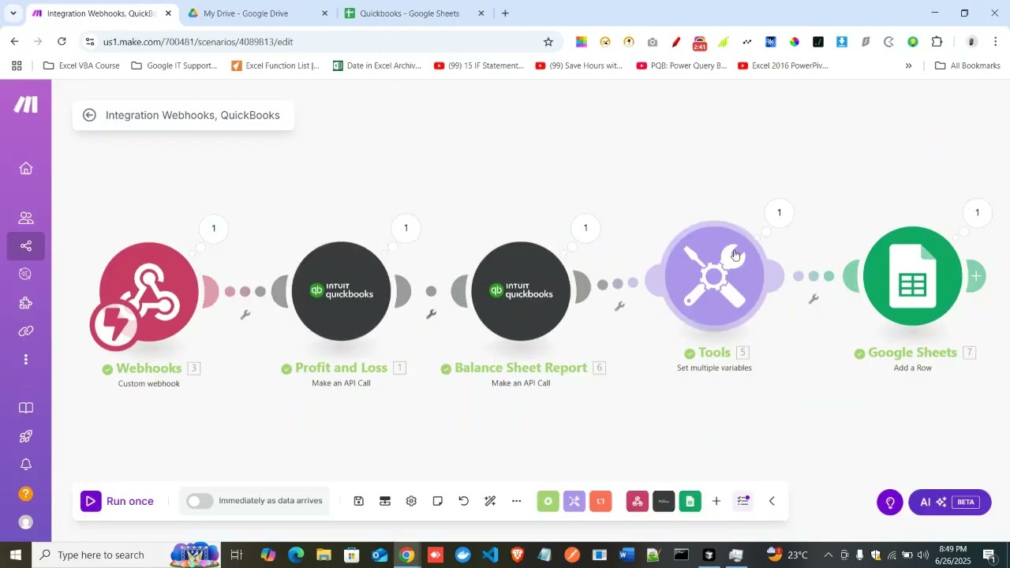
Task: Open Team icon in left sidebar
Action: pyautogui.click(x=26, y=218)
